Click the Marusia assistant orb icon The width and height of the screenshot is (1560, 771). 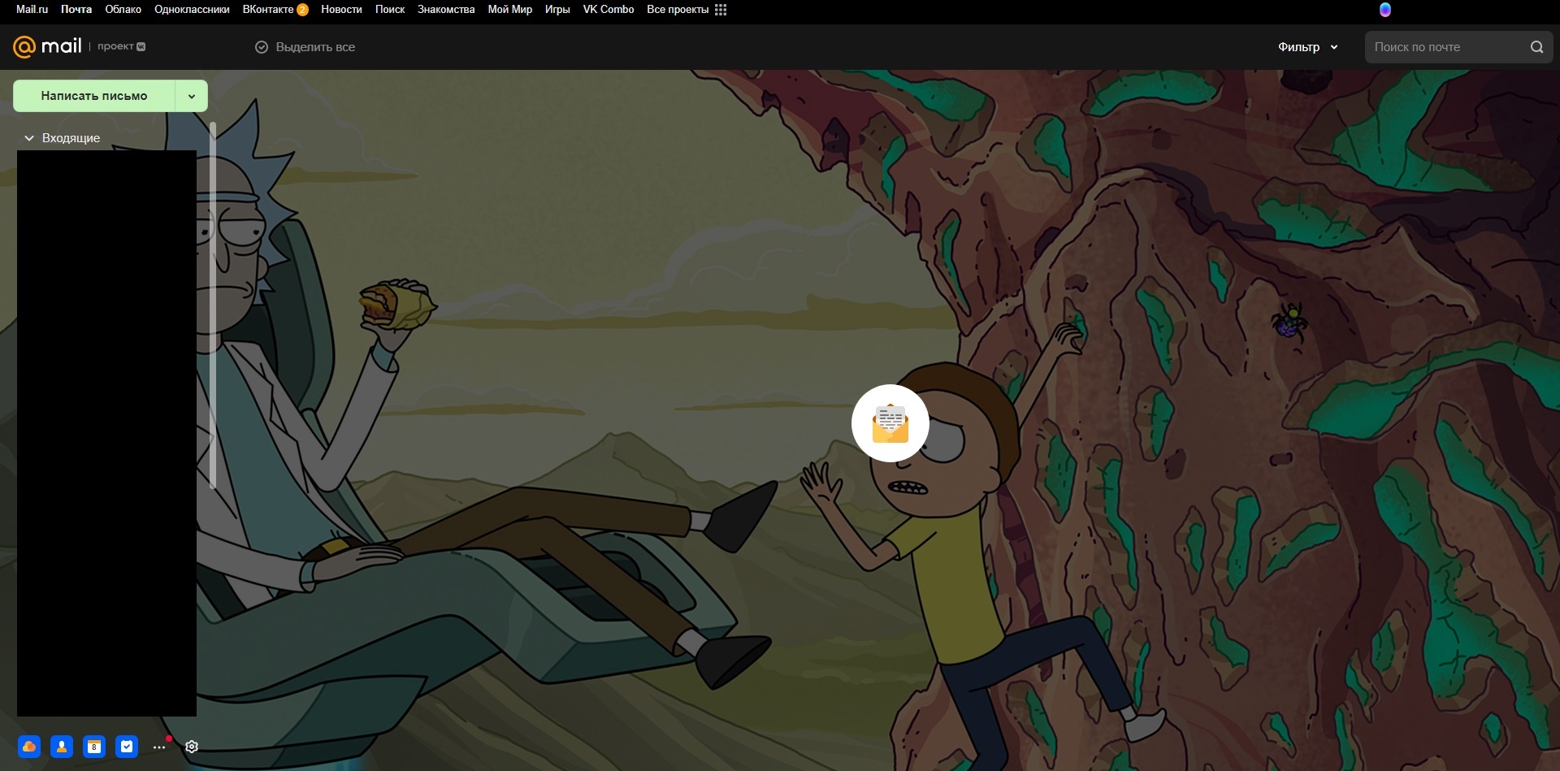click(1385, 10)
